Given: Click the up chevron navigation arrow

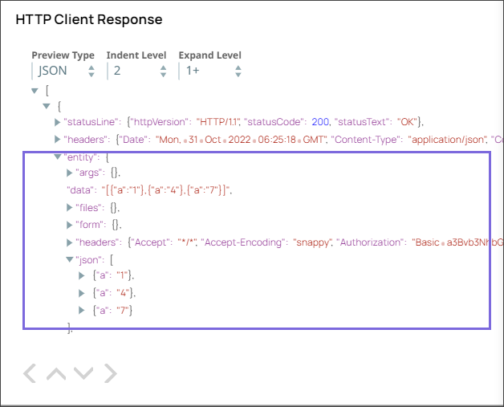Looking at the screenshot, I should tap(56, 372).
